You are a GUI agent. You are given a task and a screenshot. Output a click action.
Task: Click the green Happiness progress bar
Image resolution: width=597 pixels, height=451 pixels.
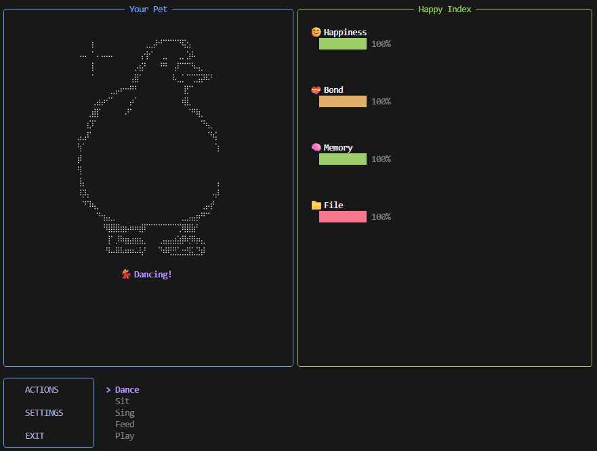tap(343, 44)
